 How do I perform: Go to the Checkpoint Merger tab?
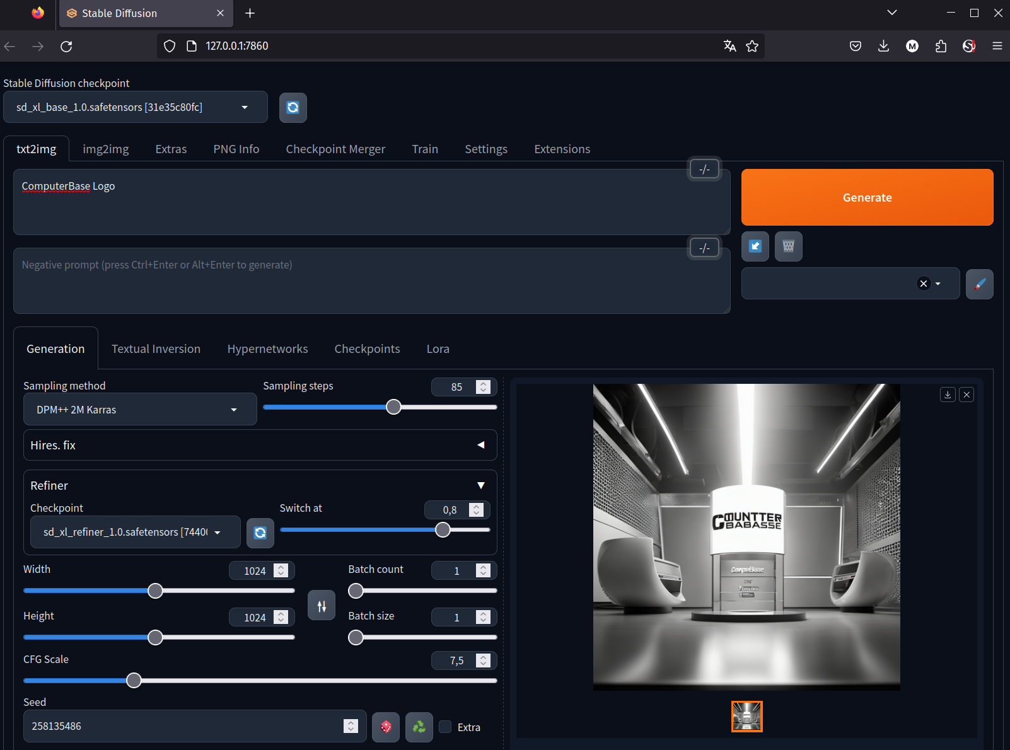click(x=335, y=149)
